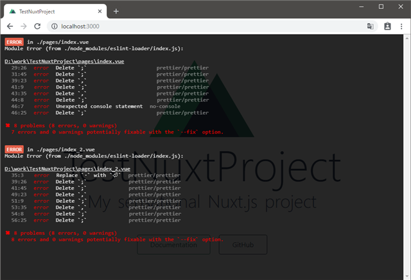Click line number 41:9 in the error list
This screenshot has width=411, height=280.
coord(17,87)
